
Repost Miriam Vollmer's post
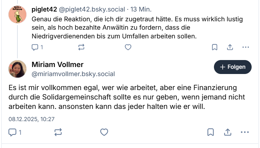click(58, 132)
